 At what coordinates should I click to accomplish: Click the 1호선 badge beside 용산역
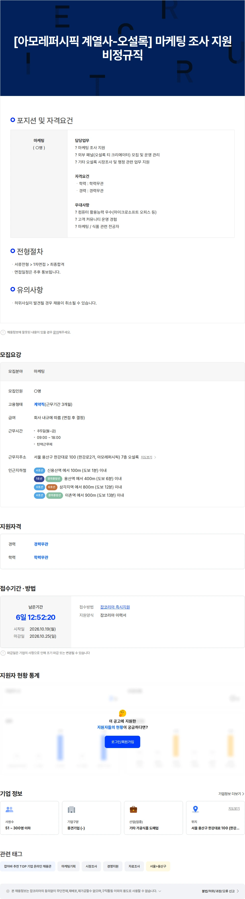pyautogui.click(x=39, y=479)
